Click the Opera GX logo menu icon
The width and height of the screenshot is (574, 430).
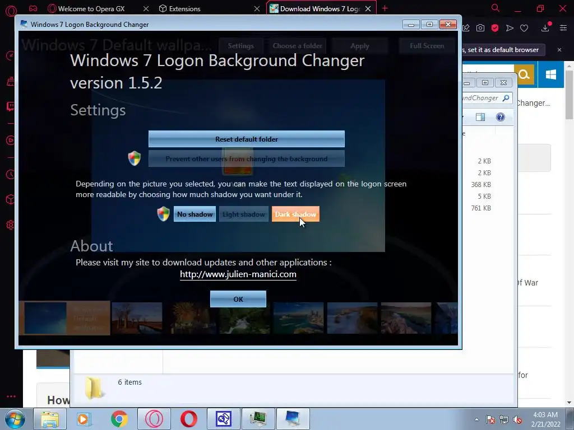[x=11, y=11]
